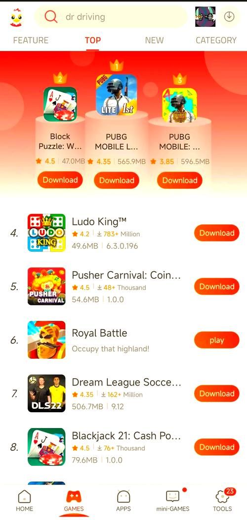Download Ludo King
Viewport: 247px width, 520px height.
[216, 233]
